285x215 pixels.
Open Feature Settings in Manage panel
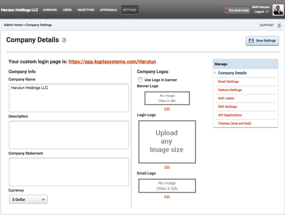coord(230,90)
